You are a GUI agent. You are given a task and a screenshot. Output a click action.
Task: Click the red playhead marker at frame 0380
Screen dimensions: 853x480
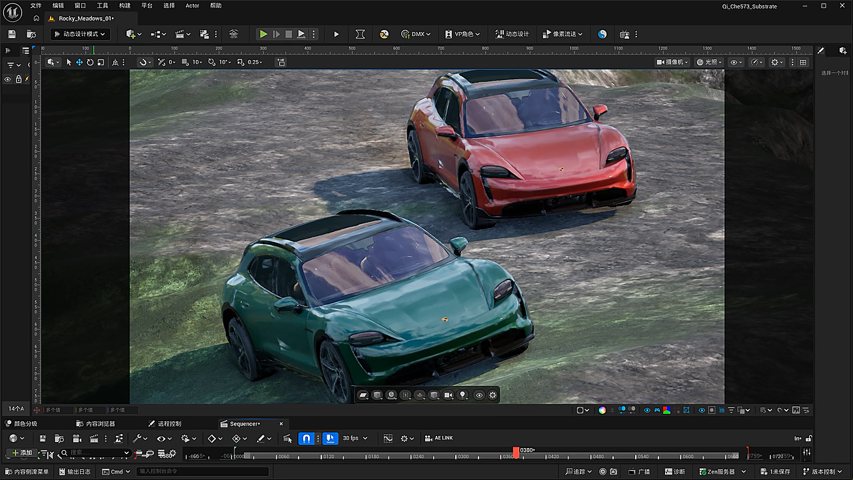click(516, 452)
